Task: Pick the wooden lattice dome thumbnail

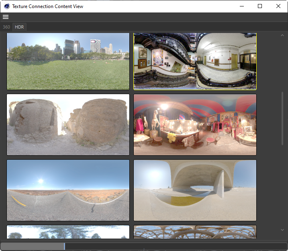Action: click(195, 232)
